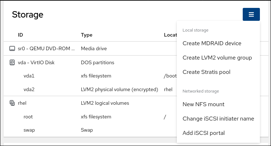Select the root logical volume row
Viewport: 271px width, 146px height.
click(x=28, y=117)
